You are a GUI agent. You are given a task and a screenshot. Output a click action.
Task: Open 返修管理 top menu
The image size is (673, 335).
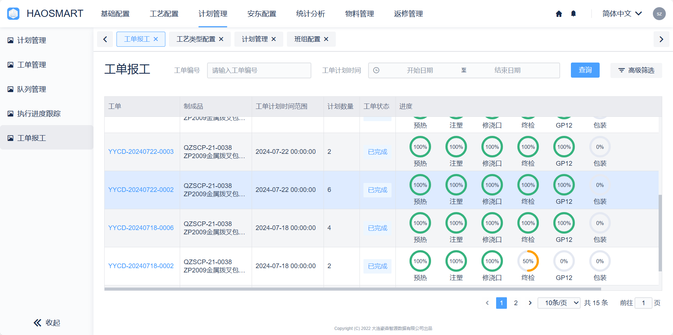408,14
